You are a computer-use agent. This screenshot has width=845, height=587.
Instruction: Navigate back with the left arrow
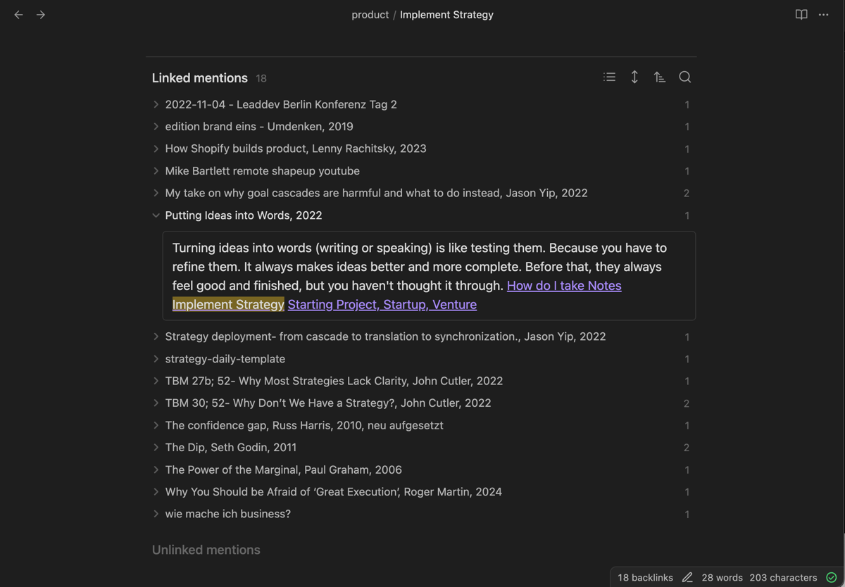click(19, 15)
